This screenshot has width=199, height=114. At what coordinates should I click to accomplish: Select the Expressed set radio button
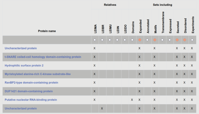(x=170, y=40)
